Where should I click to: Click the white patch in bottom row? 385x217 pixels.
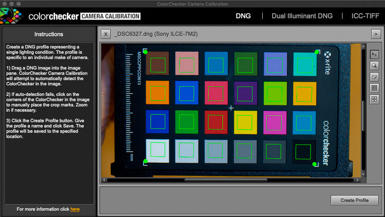coord(157,150)
